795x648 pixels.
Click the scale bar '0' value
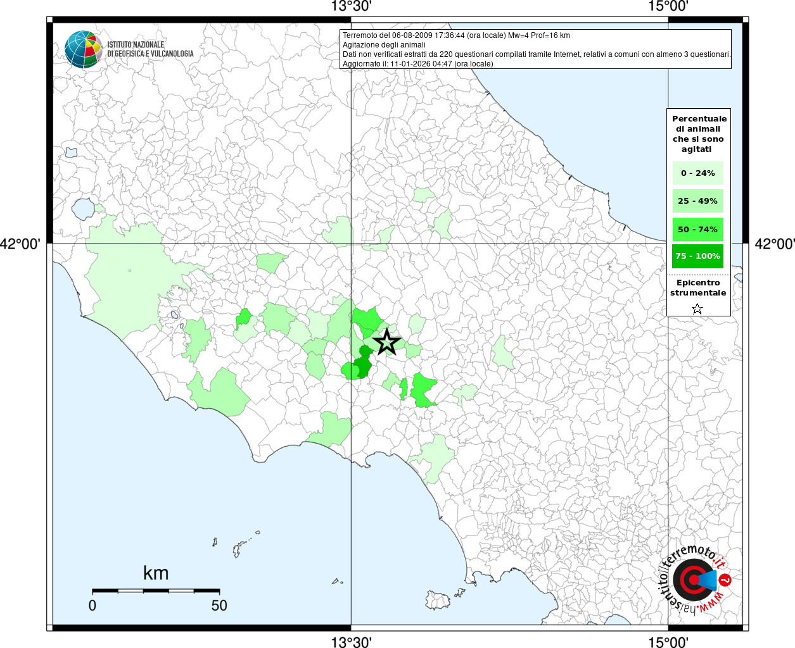92,605
